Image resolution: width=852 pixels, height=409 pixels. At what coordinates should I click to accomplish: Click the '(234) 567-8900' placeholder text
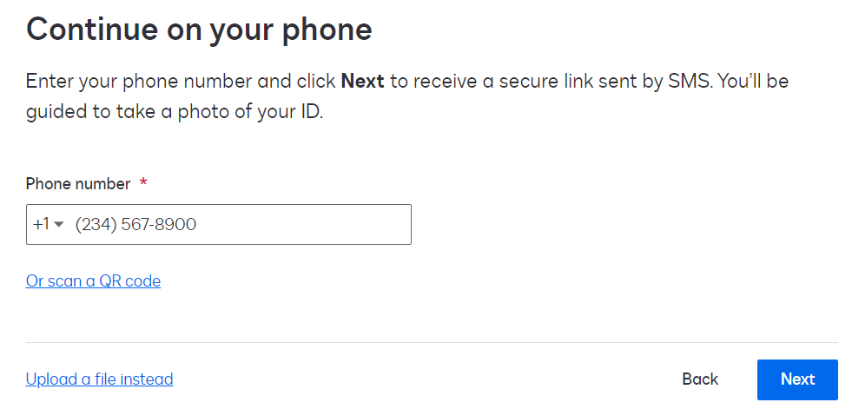click(135, 224)
